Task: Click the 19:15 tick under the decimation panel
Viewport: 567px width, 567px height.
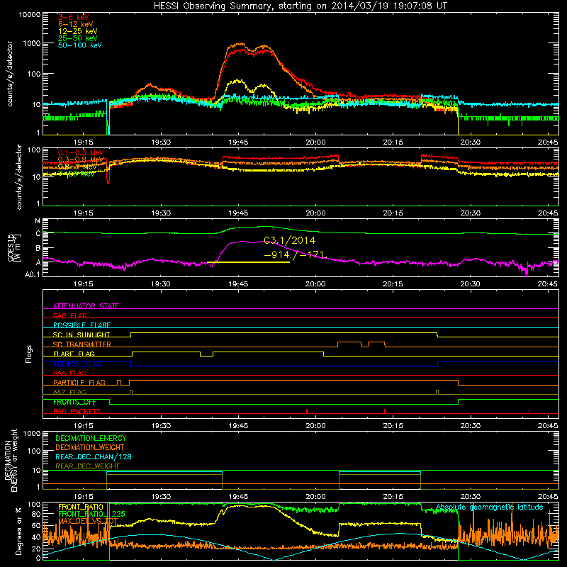Action: pyautogui.click(x=84, y=497)
